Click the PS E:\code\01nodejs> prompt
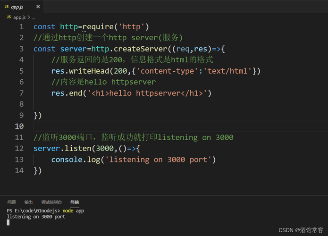Viewport: 328px width, 236px height. point(33,211)
